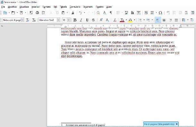Viewport: 196px width, 127px height.
Task: Open the File menu
Action: (3, 7)
